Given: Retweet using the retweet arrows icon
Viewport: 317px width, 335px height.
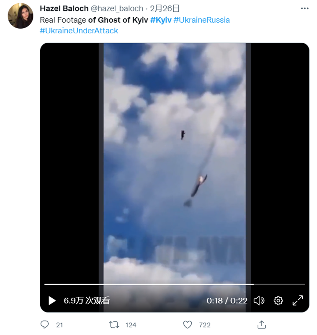Looking at the screenshot, I should (114, 325).
